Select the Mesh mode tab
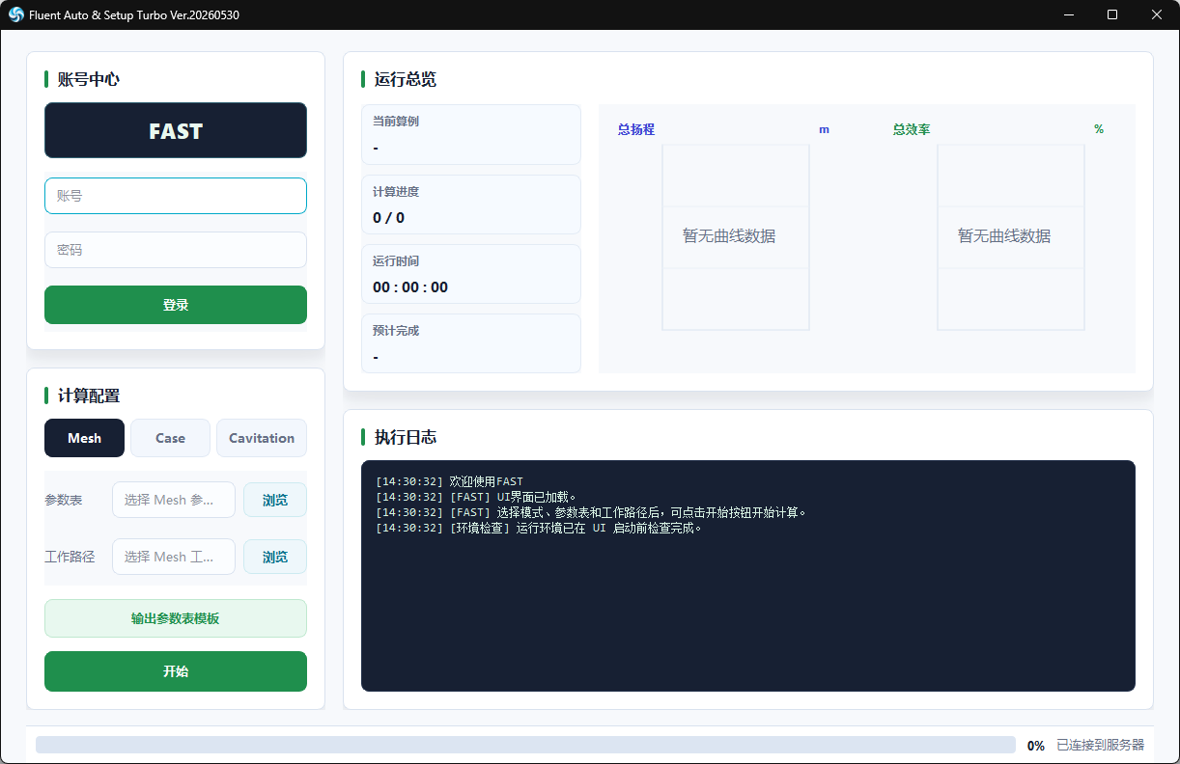 click(85, 438)
